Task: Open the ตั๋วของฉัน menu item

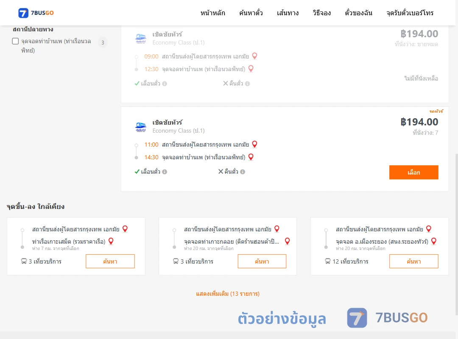Action: (358, 13)
